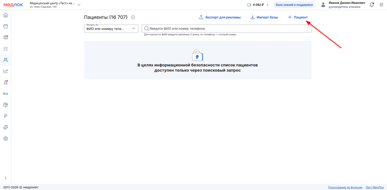Expand the sidebar with bottom chevron

5,178
